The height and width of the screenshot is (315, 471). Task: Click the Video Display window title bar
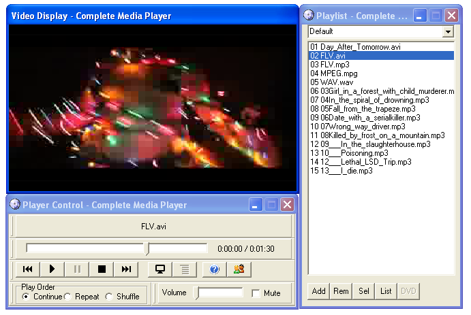coord(153,16)
